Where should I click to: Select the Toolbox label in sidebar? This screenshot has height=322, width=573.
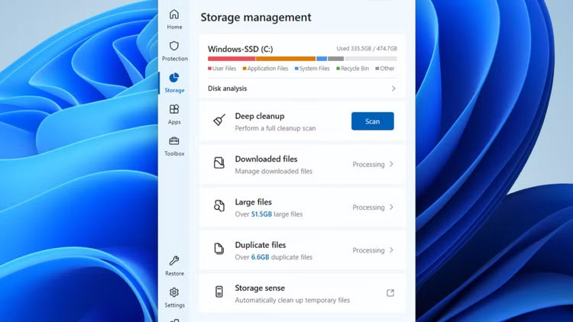pos(174,153)
